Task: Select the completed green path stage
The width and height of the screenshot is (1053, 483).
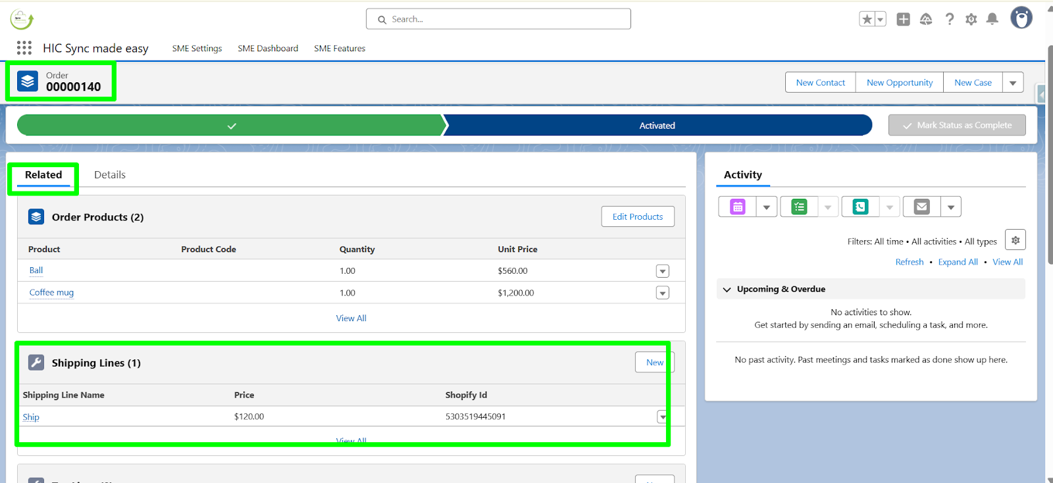Action: point(231,125)
